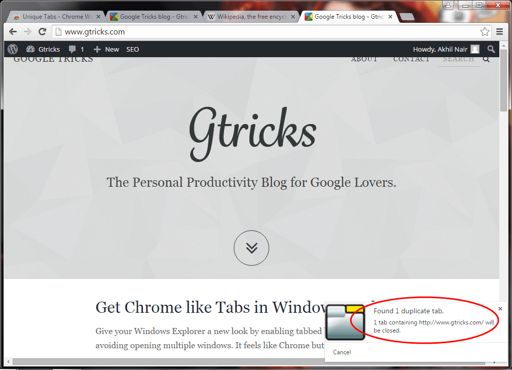This screenshot has width=512, height=370.
Task: Close the active Google Tricks blog tab
Action: click(390, 17)
